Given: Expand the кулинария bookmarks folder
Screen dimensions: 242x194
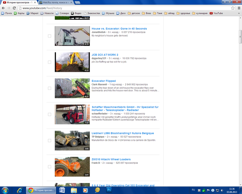Looking at the screenshot, I should (200, 13).
